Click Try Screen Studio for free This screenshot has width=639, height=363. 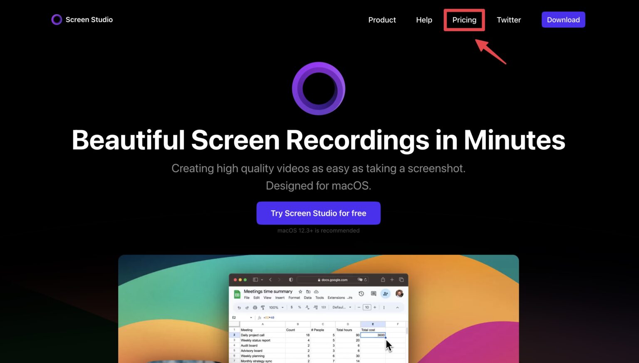319,213
